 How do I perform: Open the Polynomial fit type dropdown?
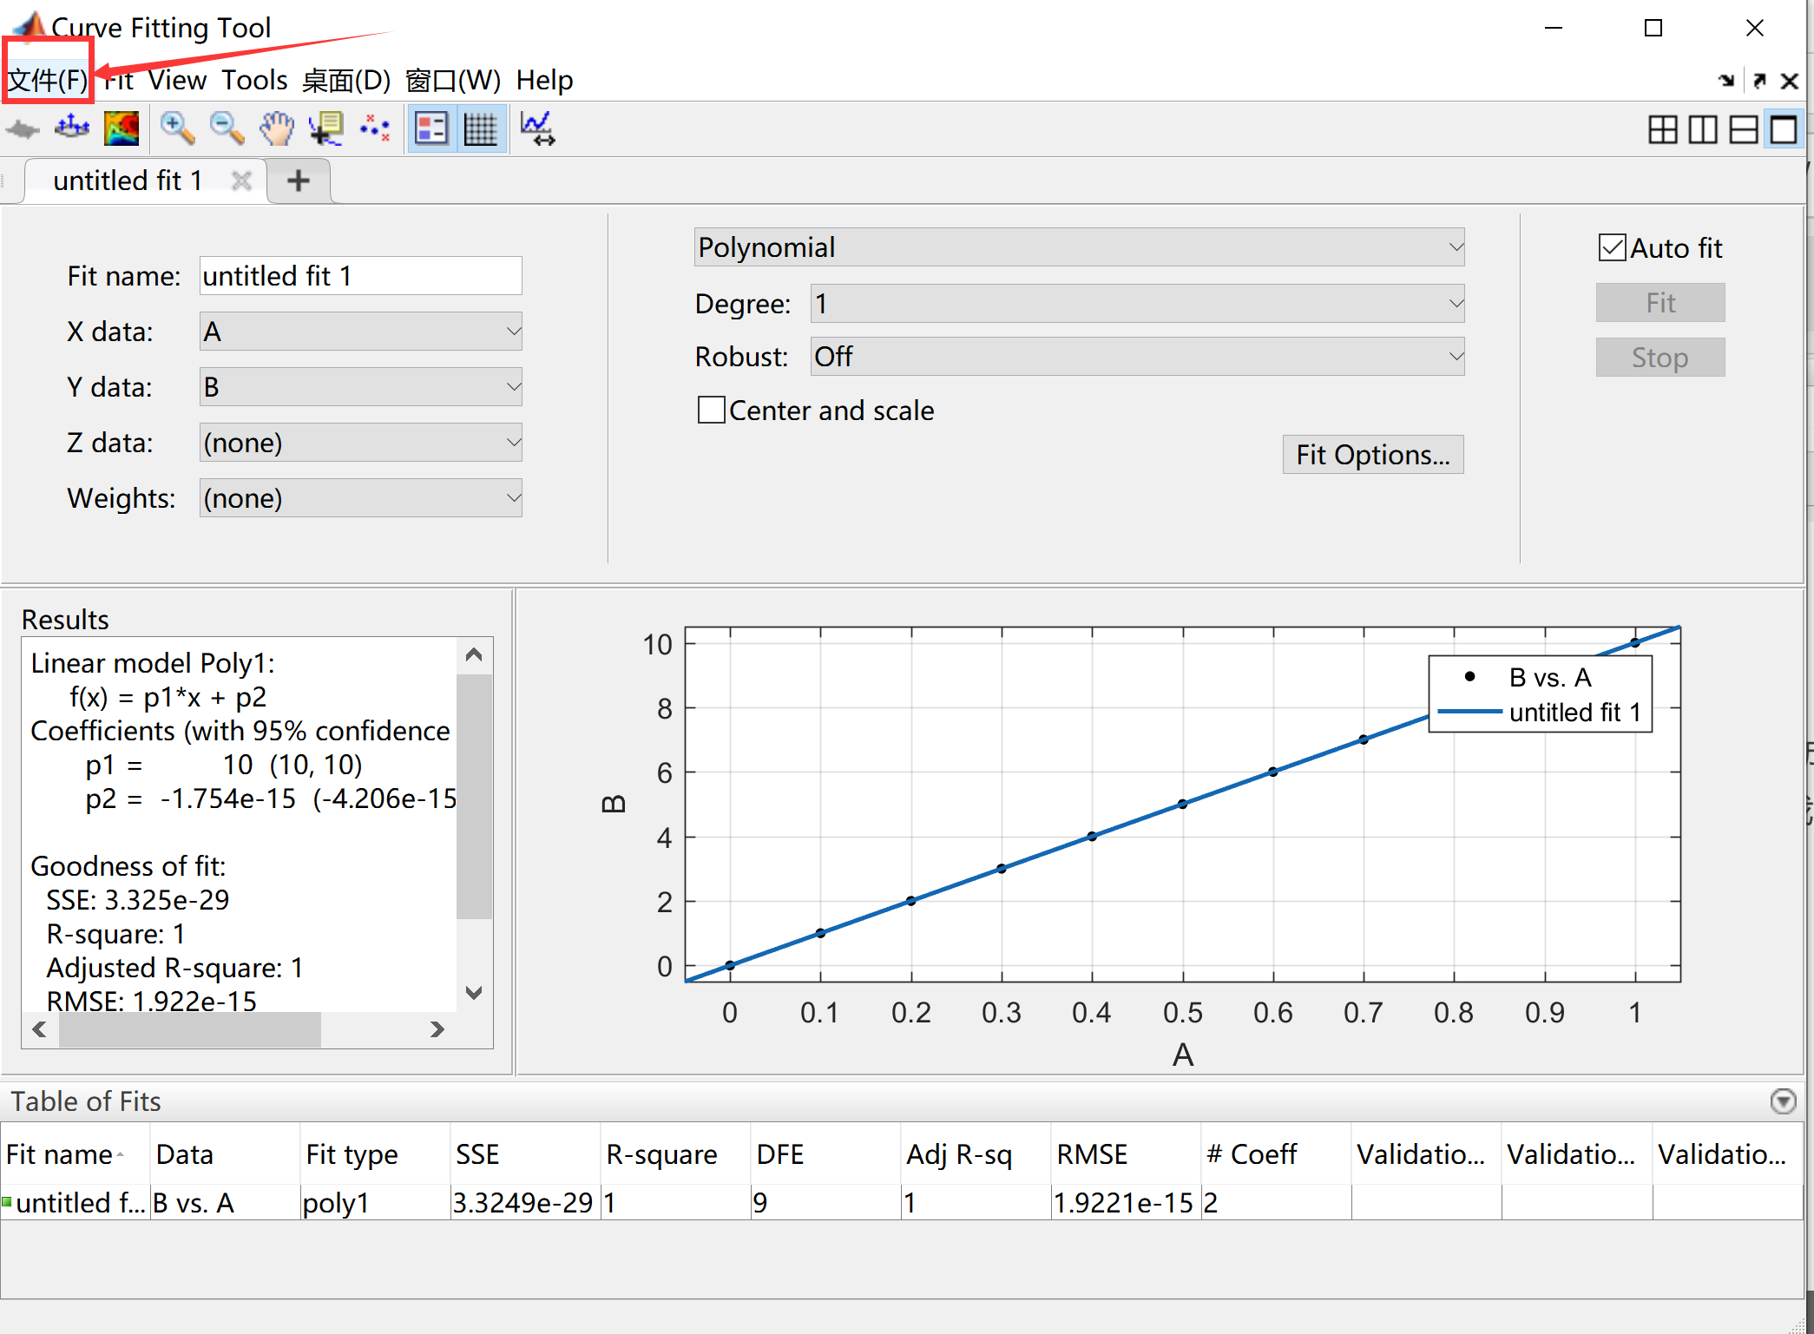(1079, 247)
